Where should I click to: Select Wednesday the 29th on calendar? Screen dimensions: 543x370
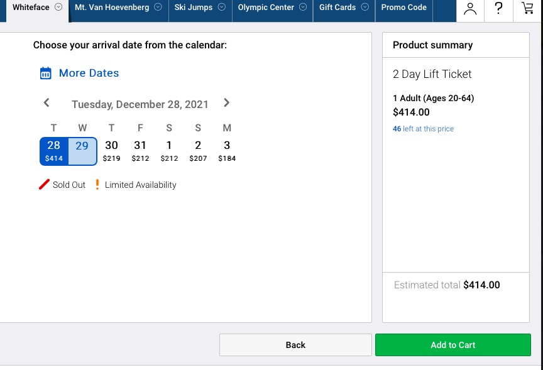[x=82, y=151]
